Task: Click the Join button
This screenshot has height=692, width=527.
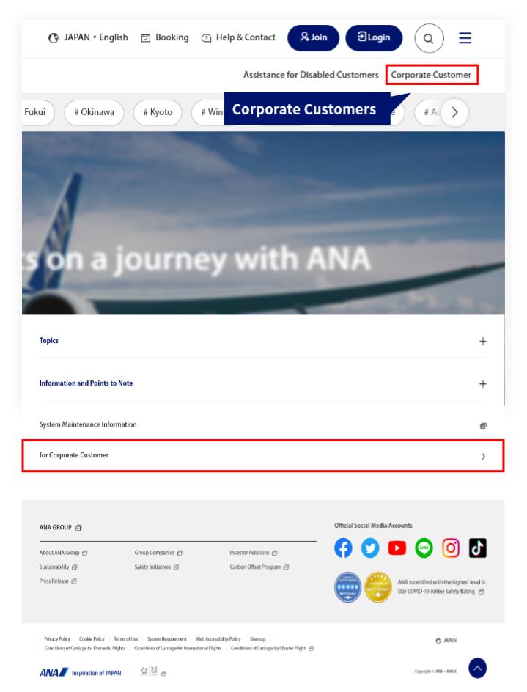Action: click(x=314, y=37)
